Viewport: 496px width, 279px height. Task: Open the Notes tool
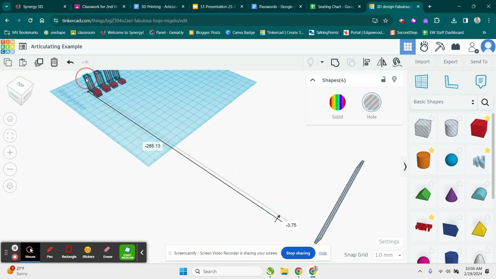[481, 81]
